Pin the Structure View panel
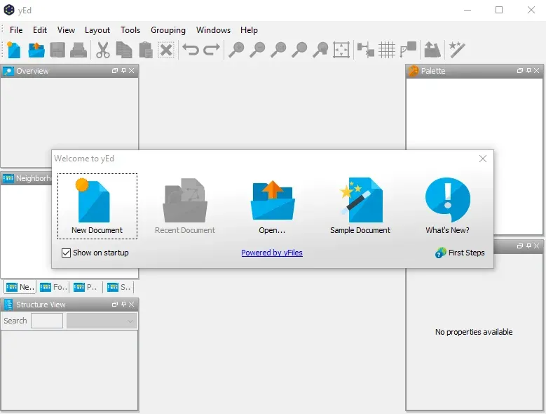 click(x=123, y=305)
